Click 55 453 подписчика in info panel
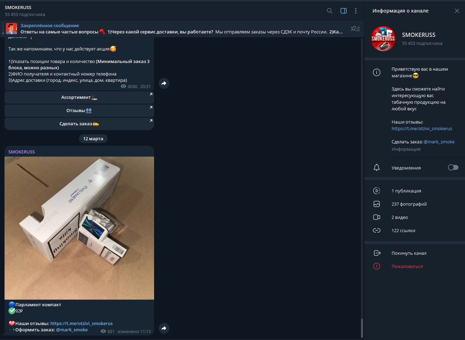Image resolution: width=465 pixels, height=340 pixels. [x=422, y=43]
